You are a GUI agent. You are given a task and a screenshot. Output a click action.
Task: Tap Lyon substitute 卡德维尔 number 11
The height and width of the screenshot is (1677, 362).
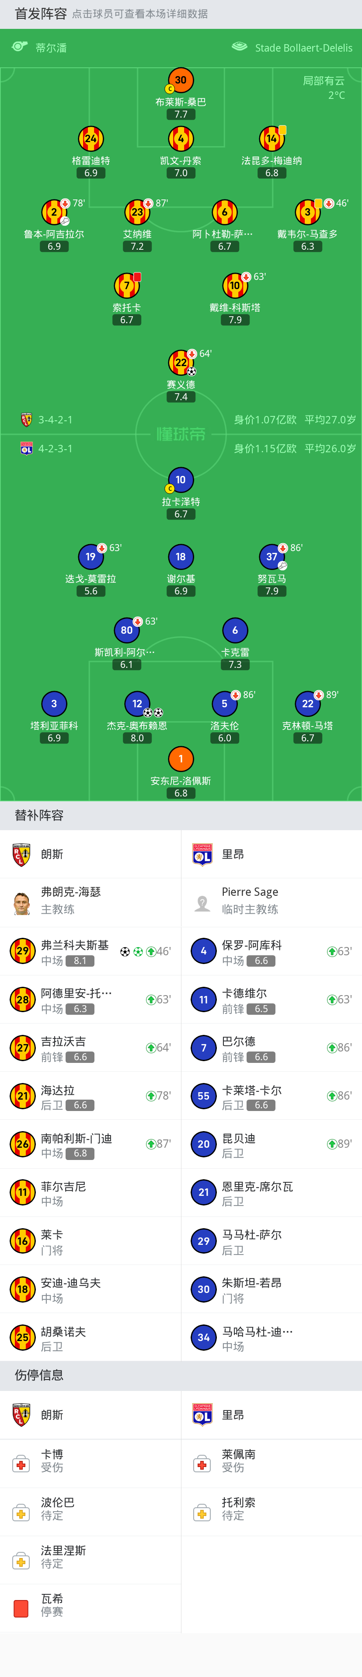pos(271,999)
